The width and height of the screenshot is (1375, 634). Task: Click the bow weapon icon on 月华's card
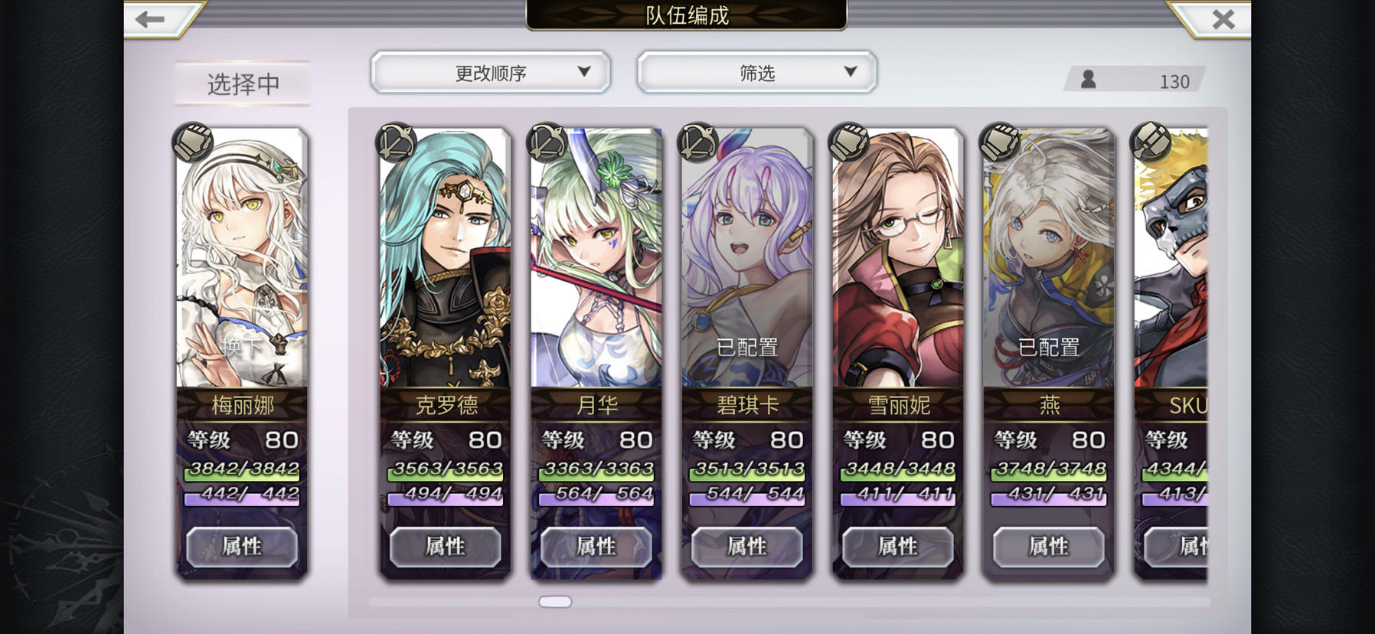547,142
